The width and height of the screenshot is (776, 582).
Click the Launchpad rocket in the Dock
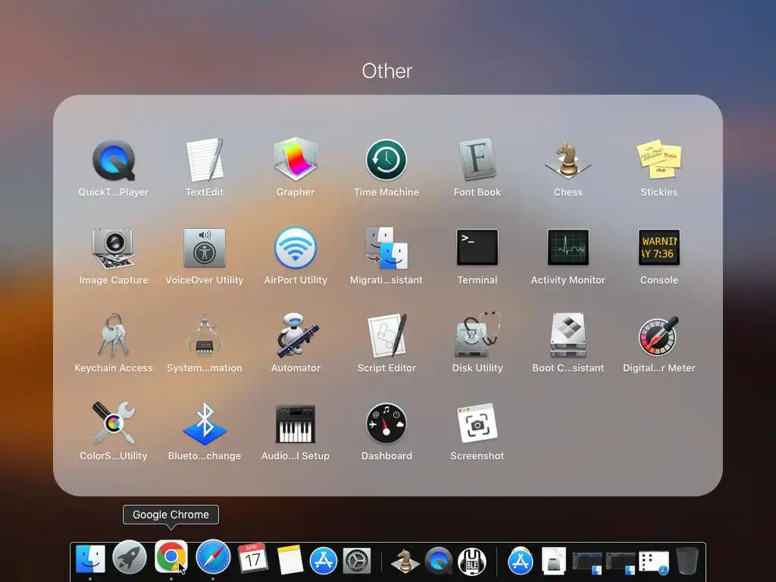coord(130,558)
